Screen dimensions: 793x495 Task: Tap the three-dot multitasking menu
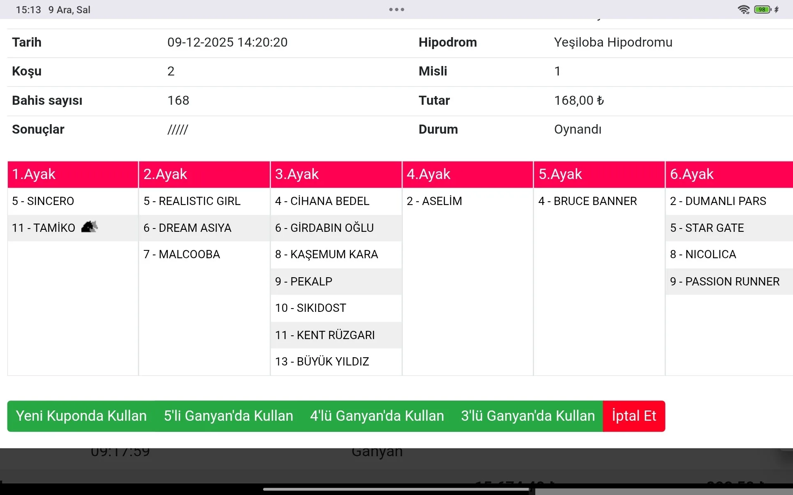[396, 9]
